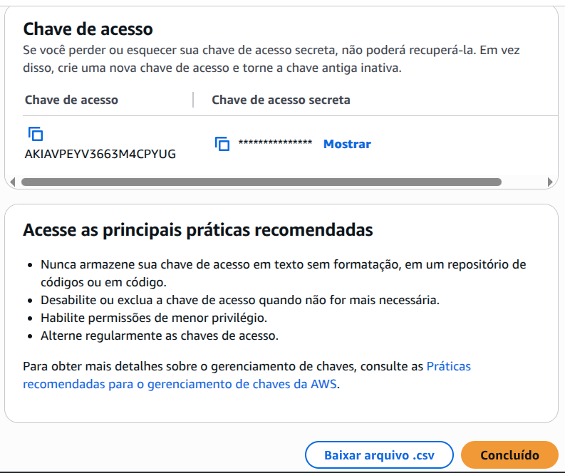565x473 pixels.
Task: Click the divider between the two column headers
Action: (x=193, y=100)
